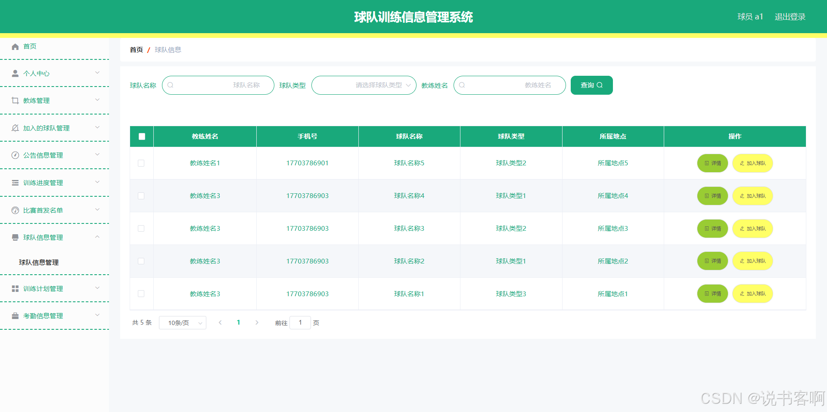Click the round icon beside 比赛首发名单
Screen dimensions: 827x412
pos(15,211)
